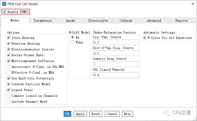Open the Advanced tab
The width and height of the screenshot is (197, 121).
point(154,21)
